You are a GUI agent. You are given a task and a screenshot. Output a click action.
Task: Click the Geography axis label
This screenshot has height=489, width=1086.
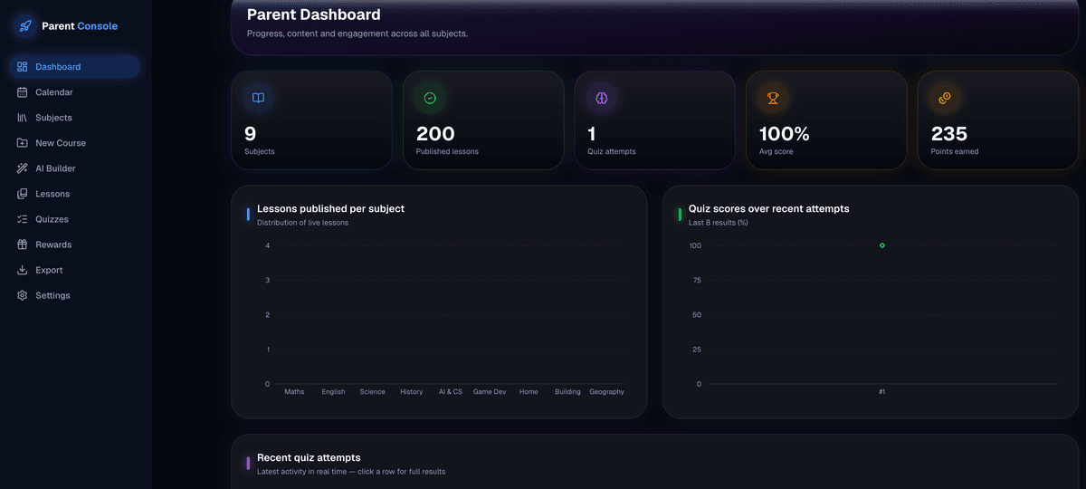tap(606, 392)
